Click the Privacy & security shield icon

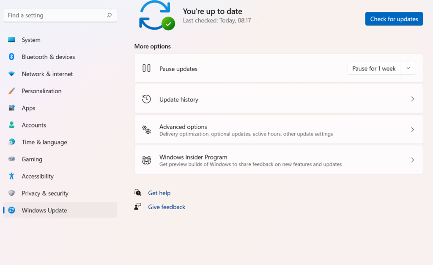click(11, 193)
